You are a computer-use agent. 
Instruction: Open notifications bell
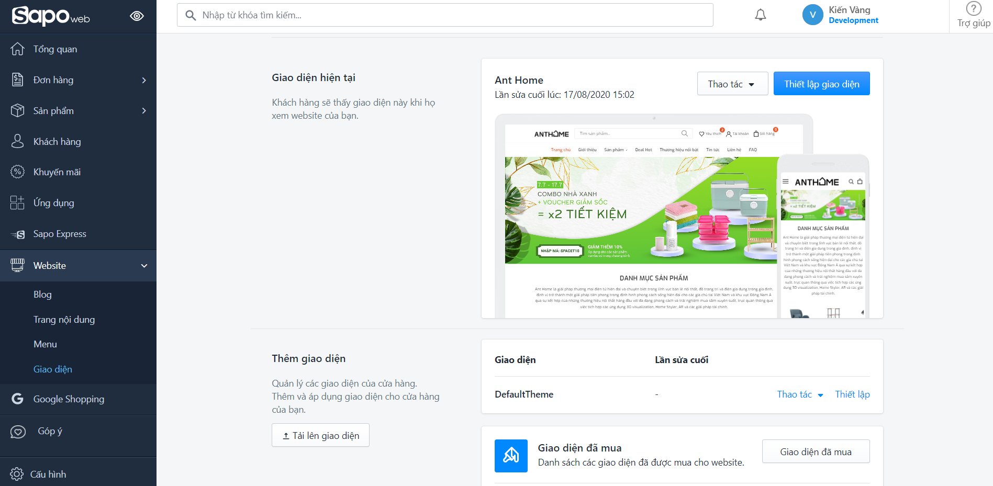761,15
